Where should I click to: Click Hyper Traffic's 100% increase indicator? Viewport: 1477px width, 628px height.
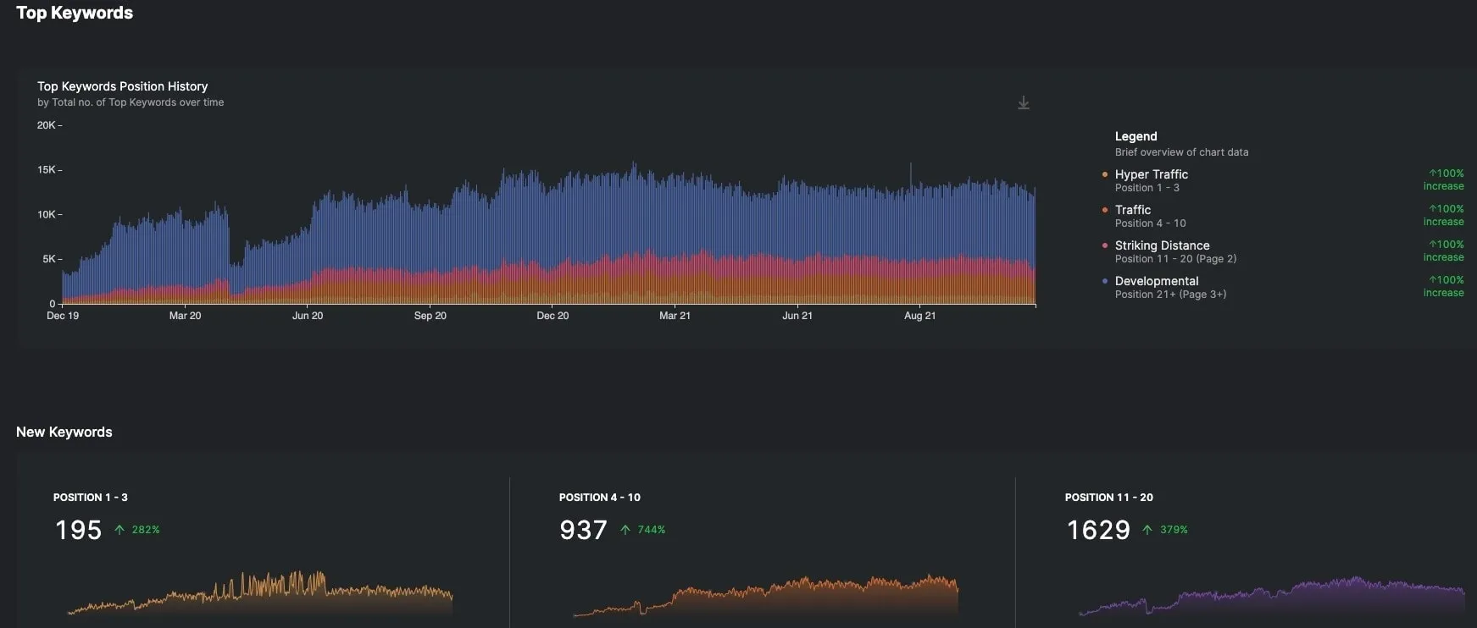coord(1445,179)
